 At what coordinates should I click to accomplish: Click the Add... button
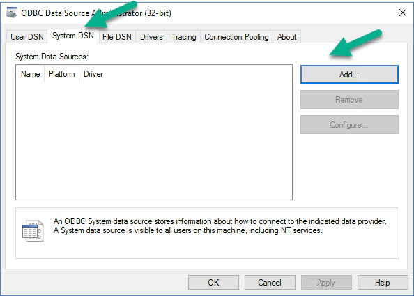[349, 74]
